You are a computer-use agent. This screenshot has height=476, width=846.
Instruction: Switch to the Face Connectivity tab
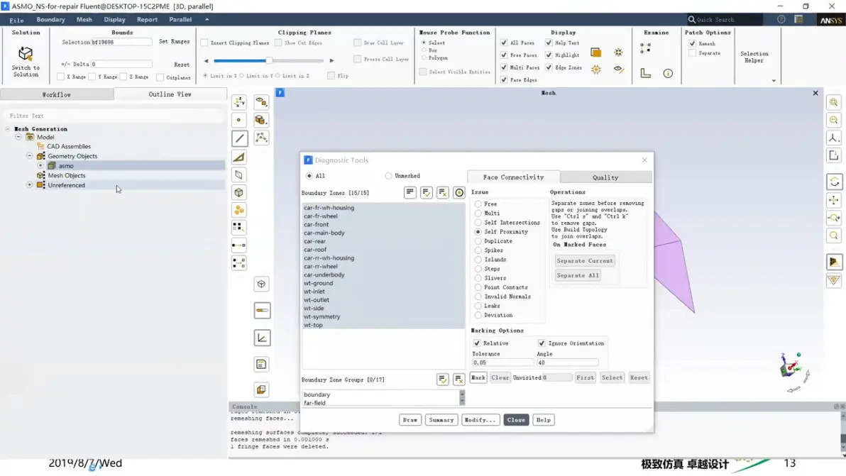(513, 177)
